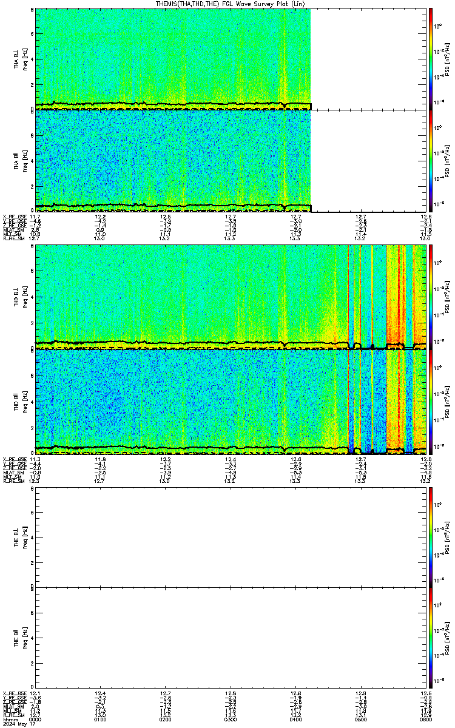Click the wide red burst in THD B⊥ spectrogram
455x728 pixels.
[x=396, y=296]
